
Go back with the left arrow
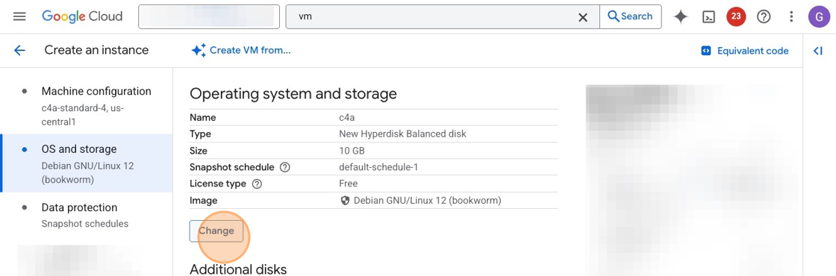coord(19,50)
